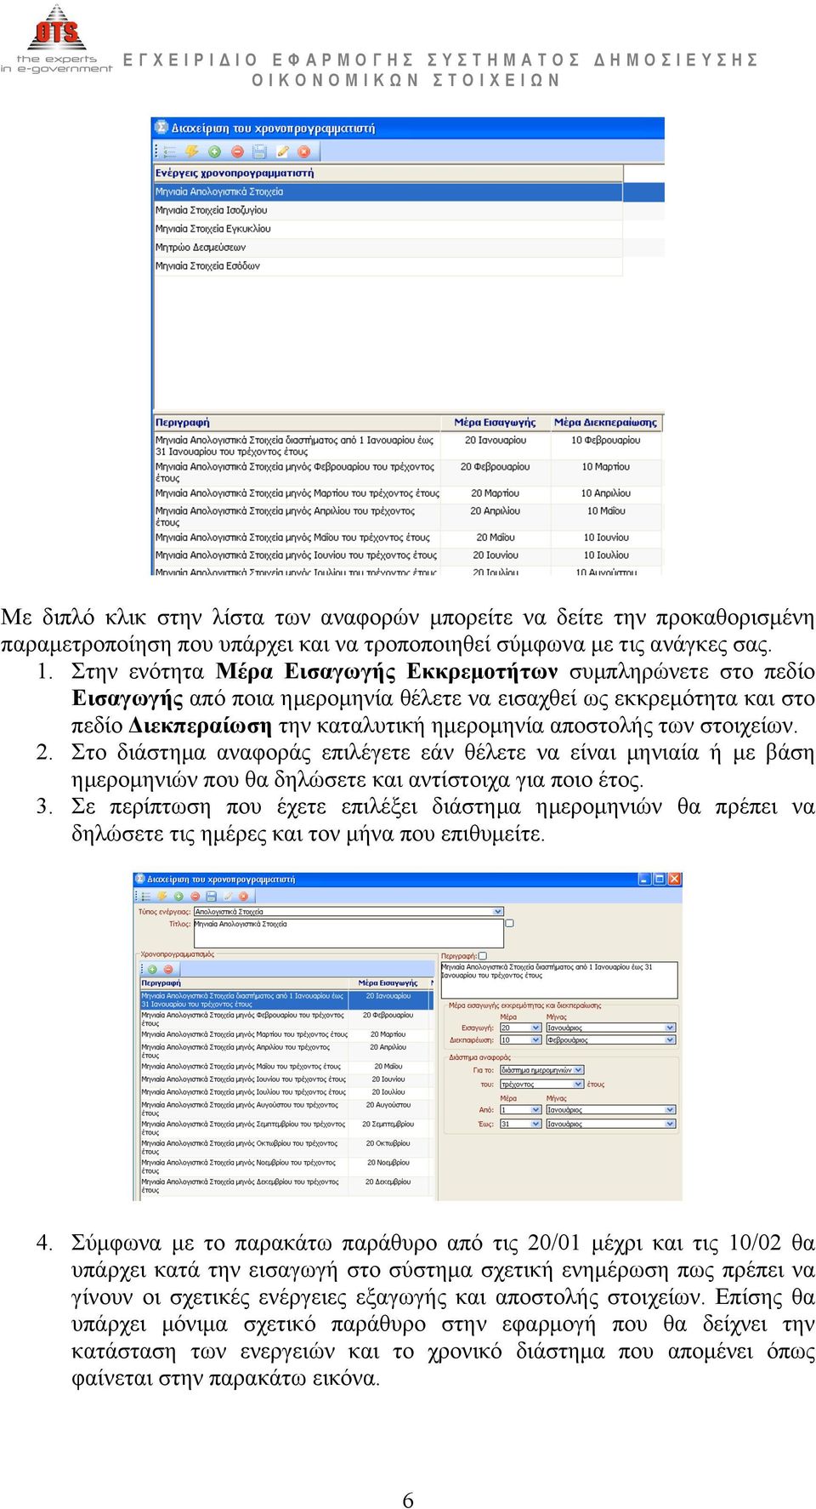This screenshot has height=1509, width=816.
Task: Click the pencil edit icon in lower window toolbar
Action: (228, 896)
